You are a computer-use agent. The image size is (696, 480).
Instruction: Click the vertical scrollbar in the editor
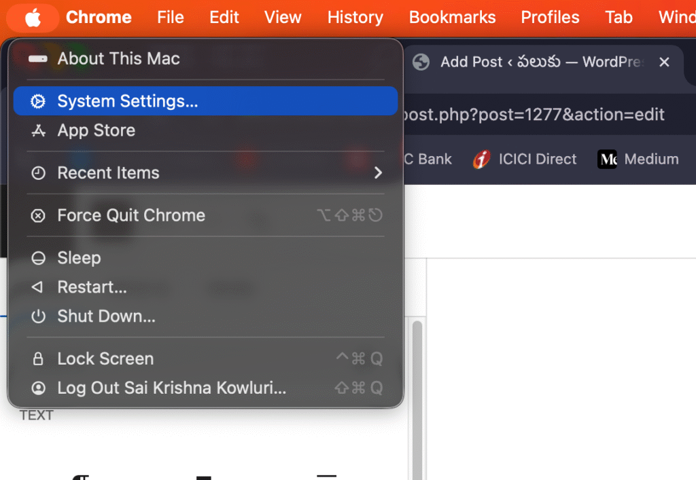417,399
